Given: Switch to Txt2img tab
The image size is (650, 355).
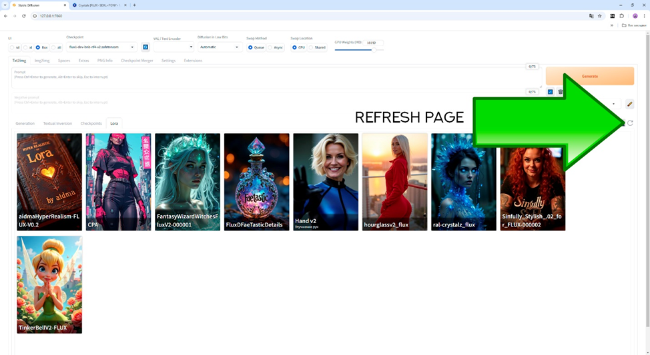Looking at the screenshot, I should pyautogui.click(x=19, y=61).
